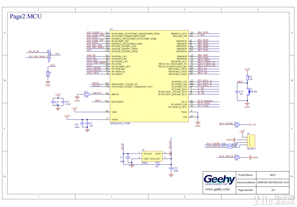Select capacitor C19 symbol near NRST
The image size is (297, 207).
[237, 92]
